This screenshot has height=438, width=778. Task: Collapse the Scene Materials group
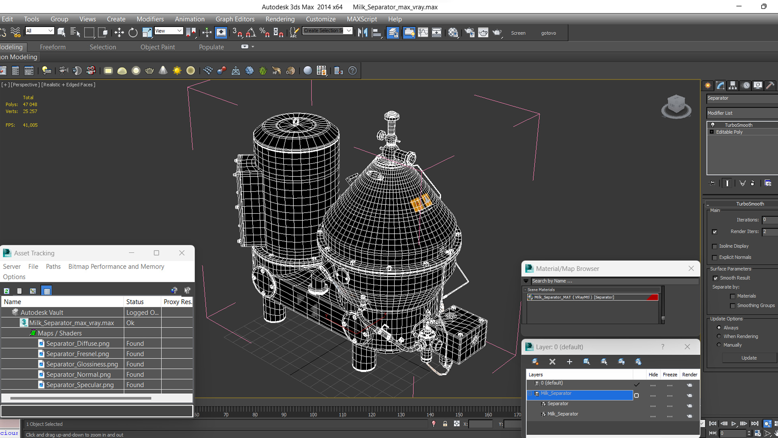tap(525, 290)
